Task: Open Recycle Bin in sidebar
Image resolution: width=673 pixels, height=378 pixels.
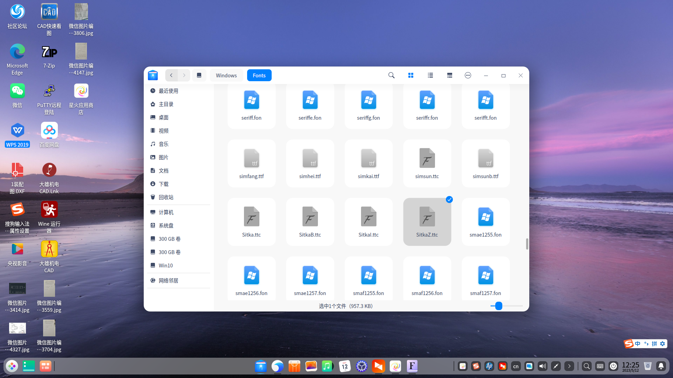Action: point(166,197)
